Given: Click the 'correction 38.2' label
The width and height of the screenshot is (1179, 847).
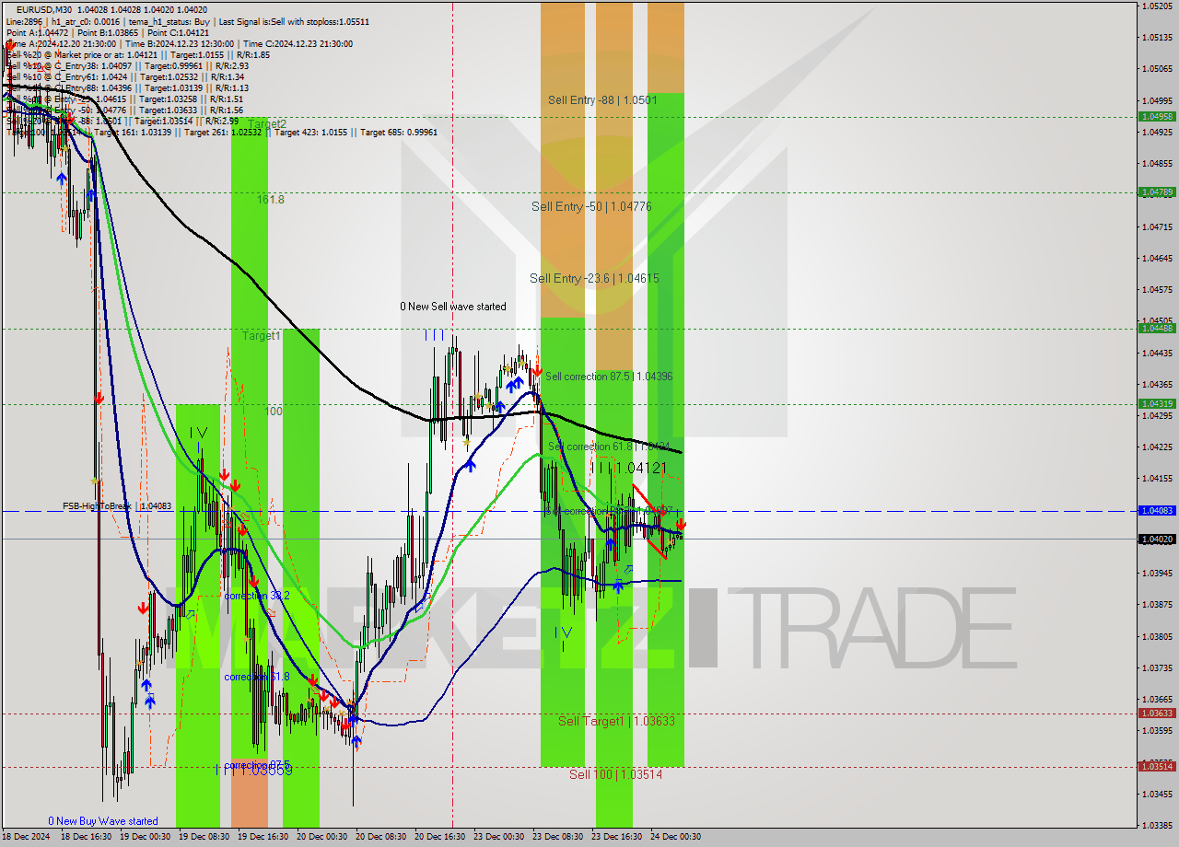Looking at the screenshot, I should [257, 596].
